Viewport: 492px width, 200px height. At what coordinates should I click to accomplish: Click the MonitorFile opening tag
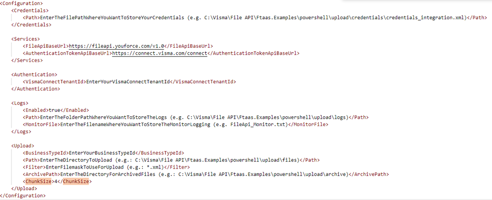point(41,125)
